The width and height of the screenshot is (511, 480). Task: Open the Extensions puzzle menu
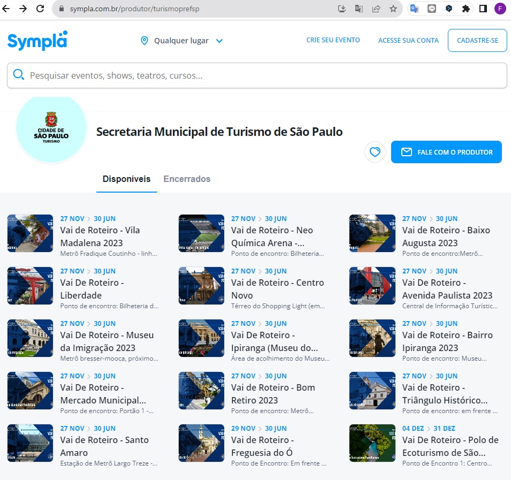(x=466, y=9)
